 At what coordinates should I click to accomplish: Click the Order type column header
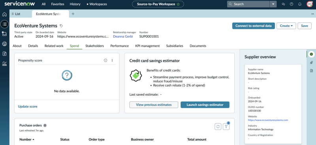pos(96,139)
